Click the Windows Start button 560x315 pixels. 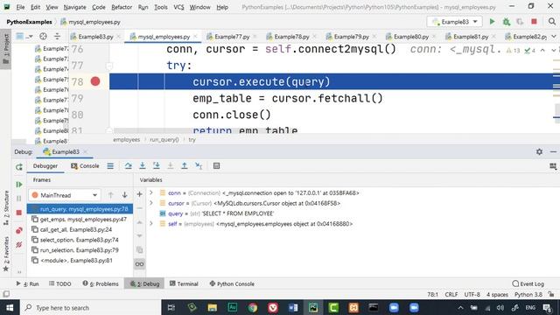[10, 307]
